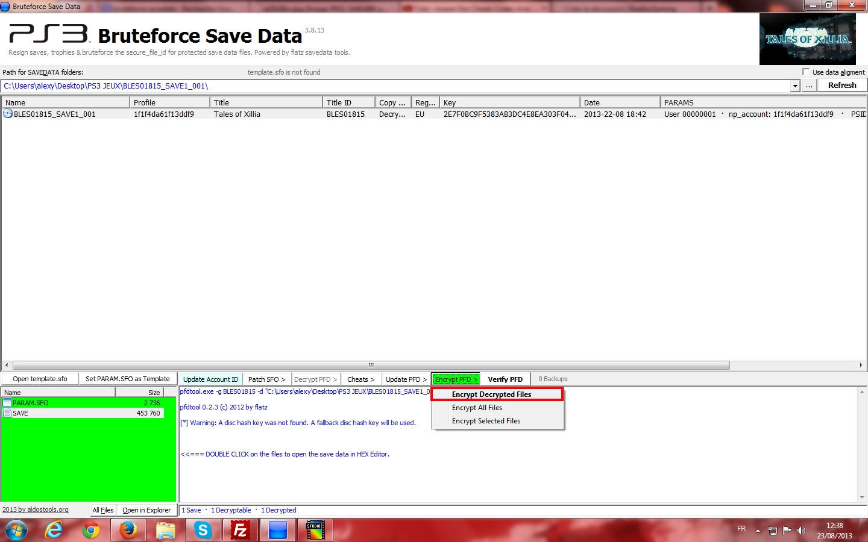Image resolution: width=868 pixels, height=542 pixels.
Task: Toggle the Use data alignment checkbox
Action: pos(806,72)
